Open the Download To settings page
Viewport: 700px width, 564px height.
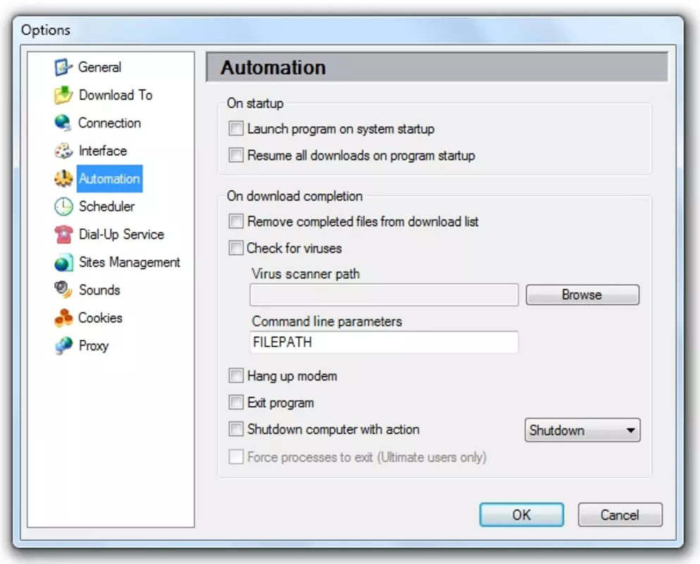116,94
